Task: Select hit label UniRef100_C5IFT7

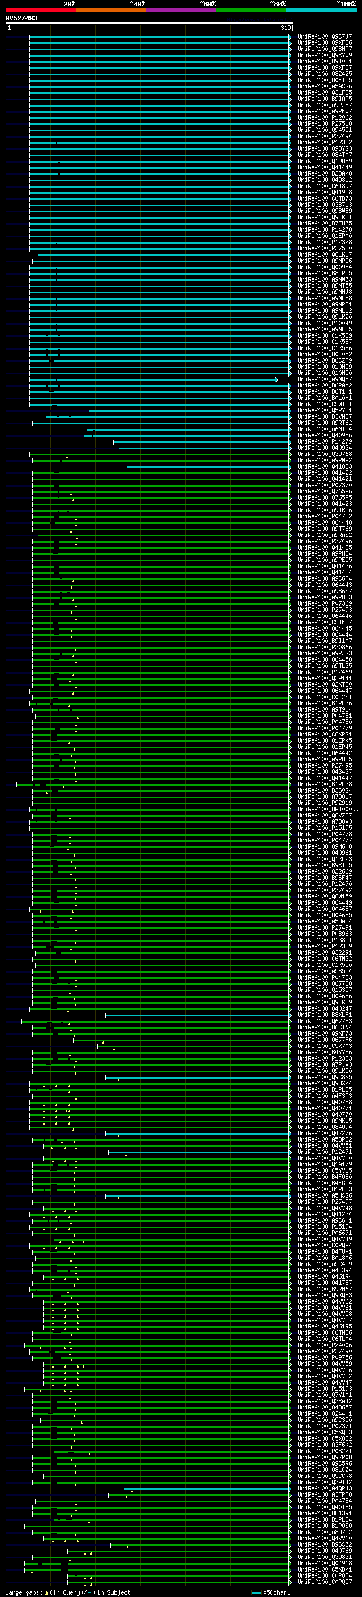Action: tap(325, 623)
